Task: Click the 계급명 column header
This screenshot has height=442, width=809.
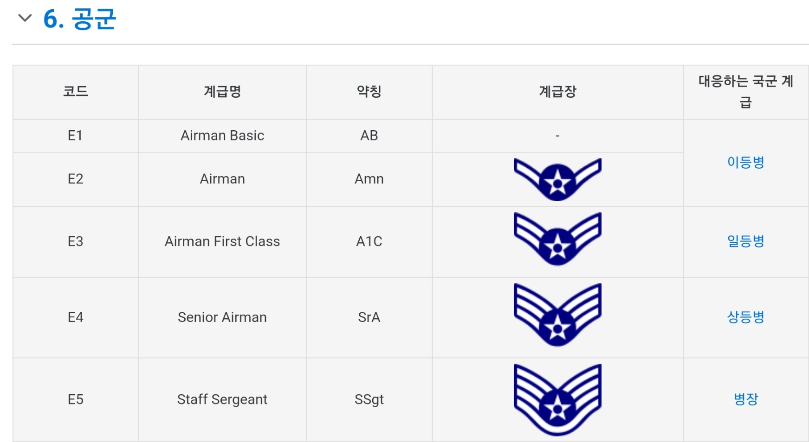Action: click(x=222, y=92)
